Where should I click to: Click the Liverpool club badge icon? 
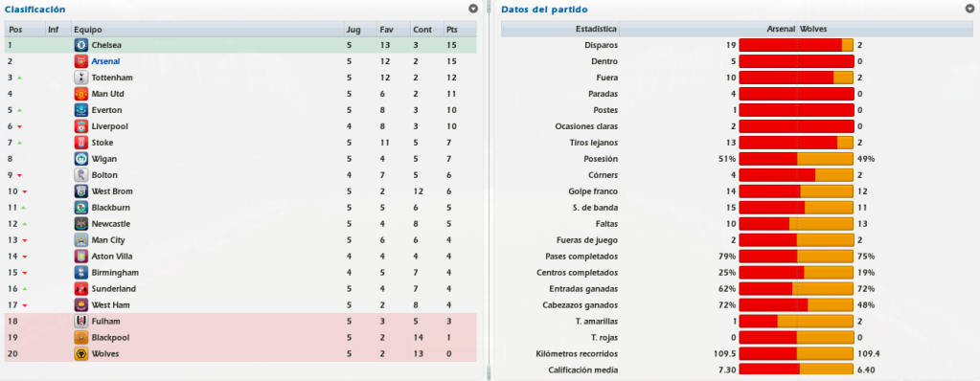coord(80,126)
